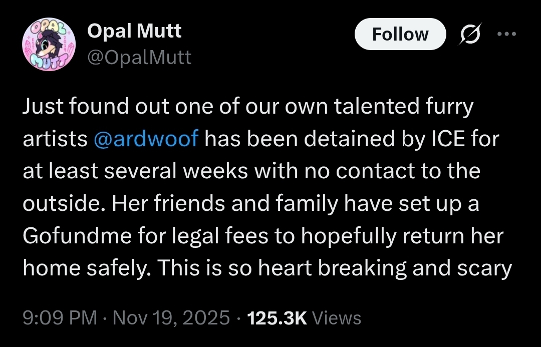
Task: Click the Views label
Action: pyautogui.click(x=336, y=318)
